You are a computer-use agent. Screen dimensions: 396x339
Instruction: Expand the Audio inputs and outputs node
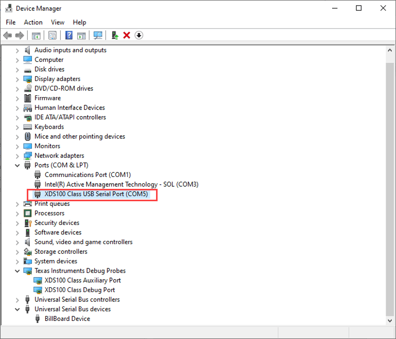17,51
